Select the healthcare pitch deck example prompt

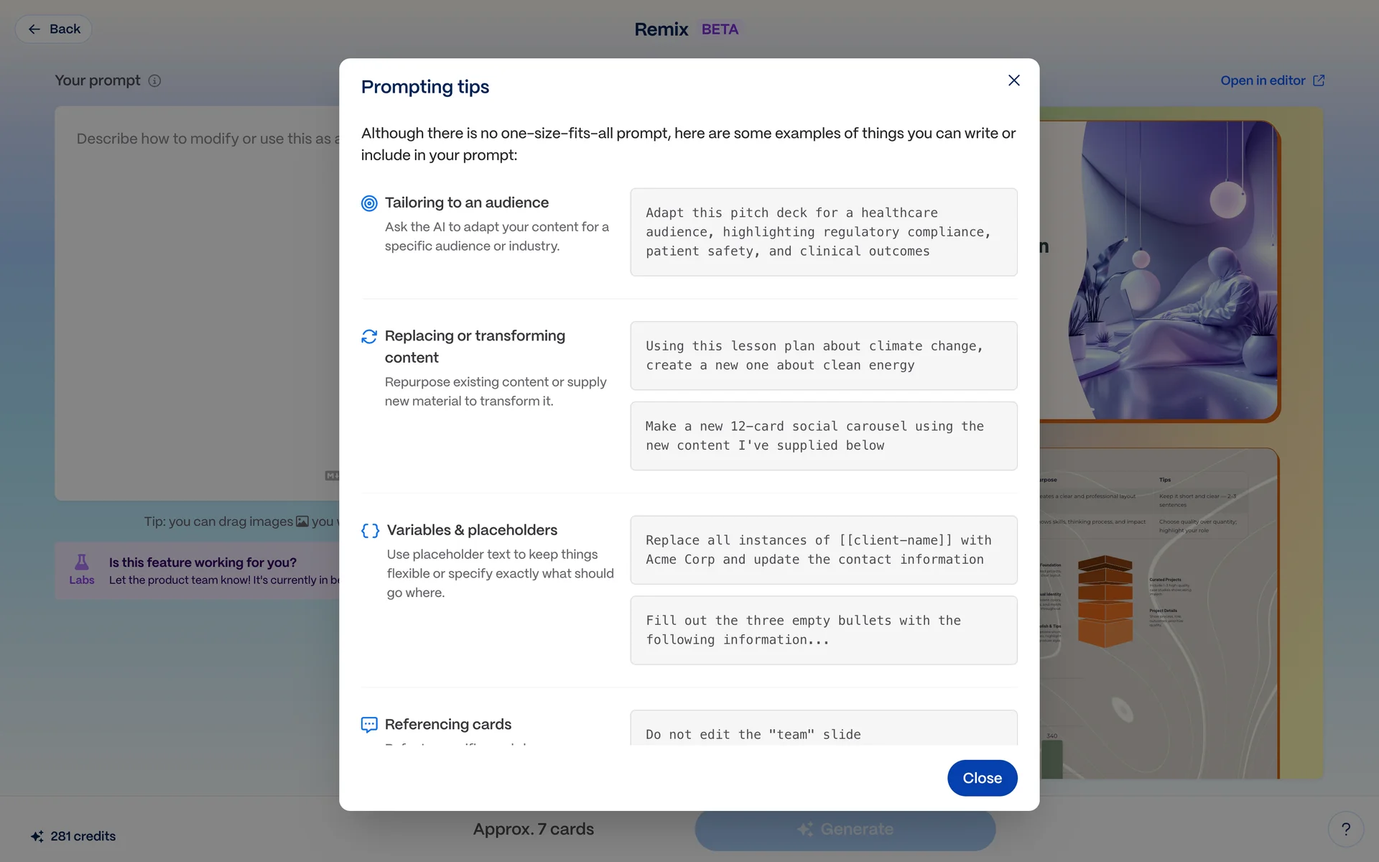tap(823, 232)
